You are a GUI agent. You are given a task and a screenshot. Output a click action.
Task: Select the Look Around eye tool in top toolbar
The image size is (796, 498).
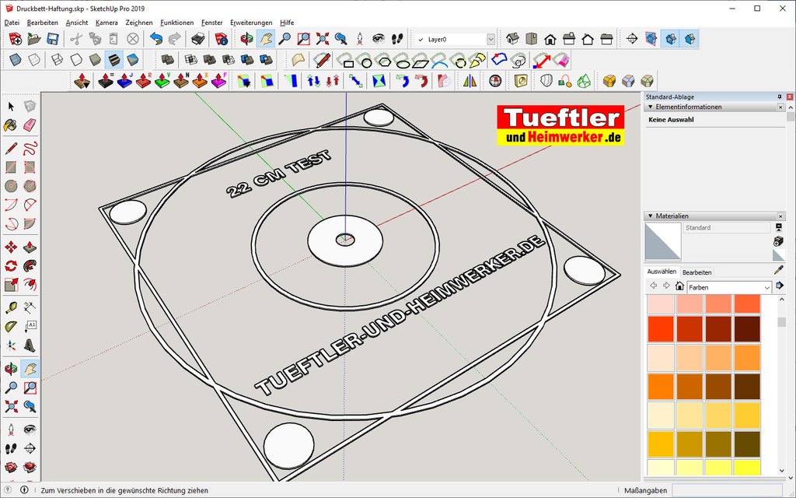pyautogui.click(x=379, y=39)
